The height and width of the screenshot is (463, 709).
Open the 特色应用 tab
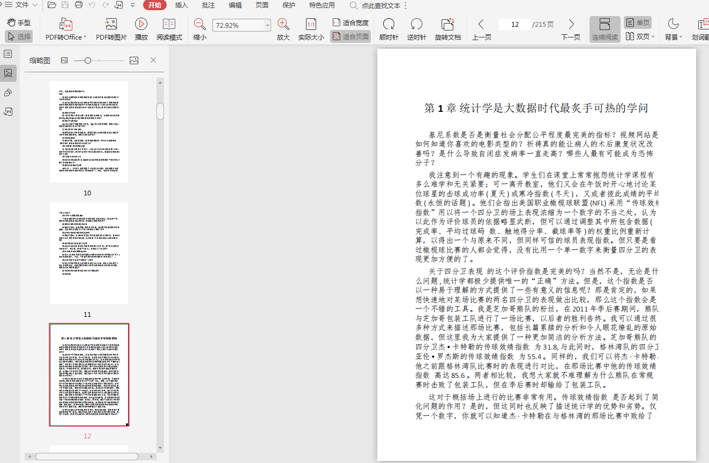(322, 5)
